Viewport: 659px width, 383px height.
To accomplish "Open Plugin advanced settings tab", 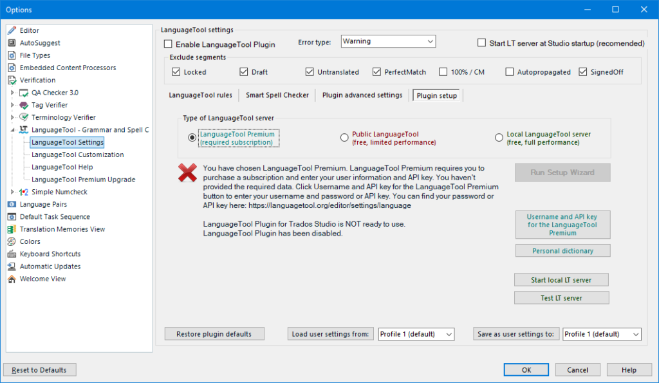I will click(x=362, y=95).
